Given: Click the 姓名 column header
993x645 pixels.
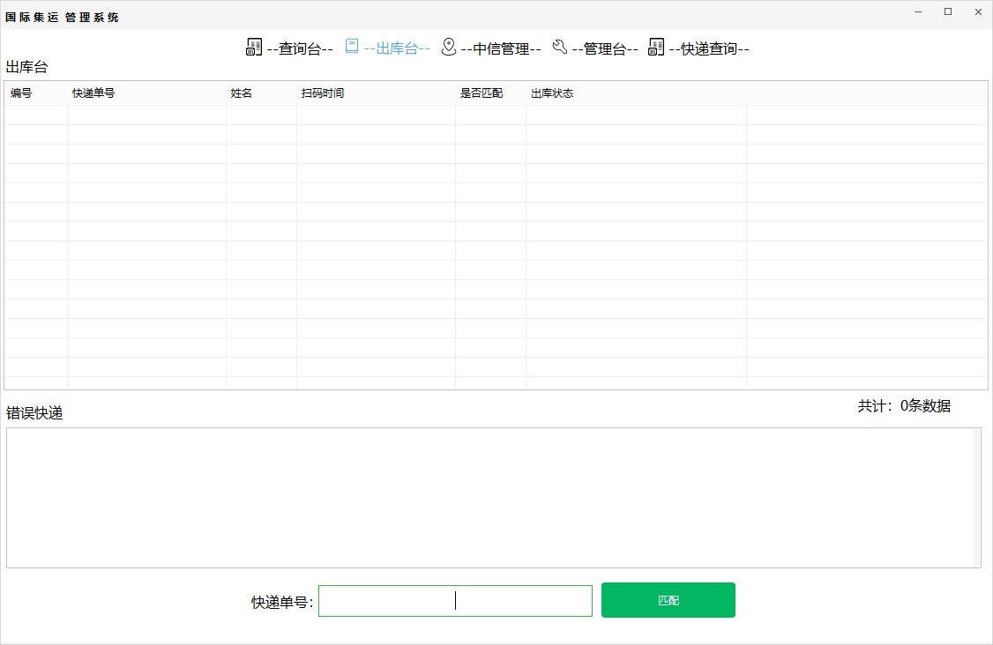Looking at the screenshot, I should click(x=261, y=93).
